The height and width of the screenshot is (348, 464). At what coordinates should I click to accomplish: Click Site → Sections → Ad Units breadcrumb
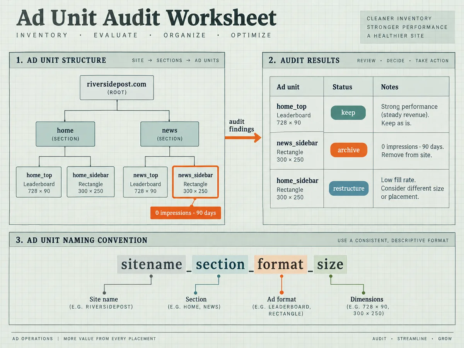(x=175, y=60)
